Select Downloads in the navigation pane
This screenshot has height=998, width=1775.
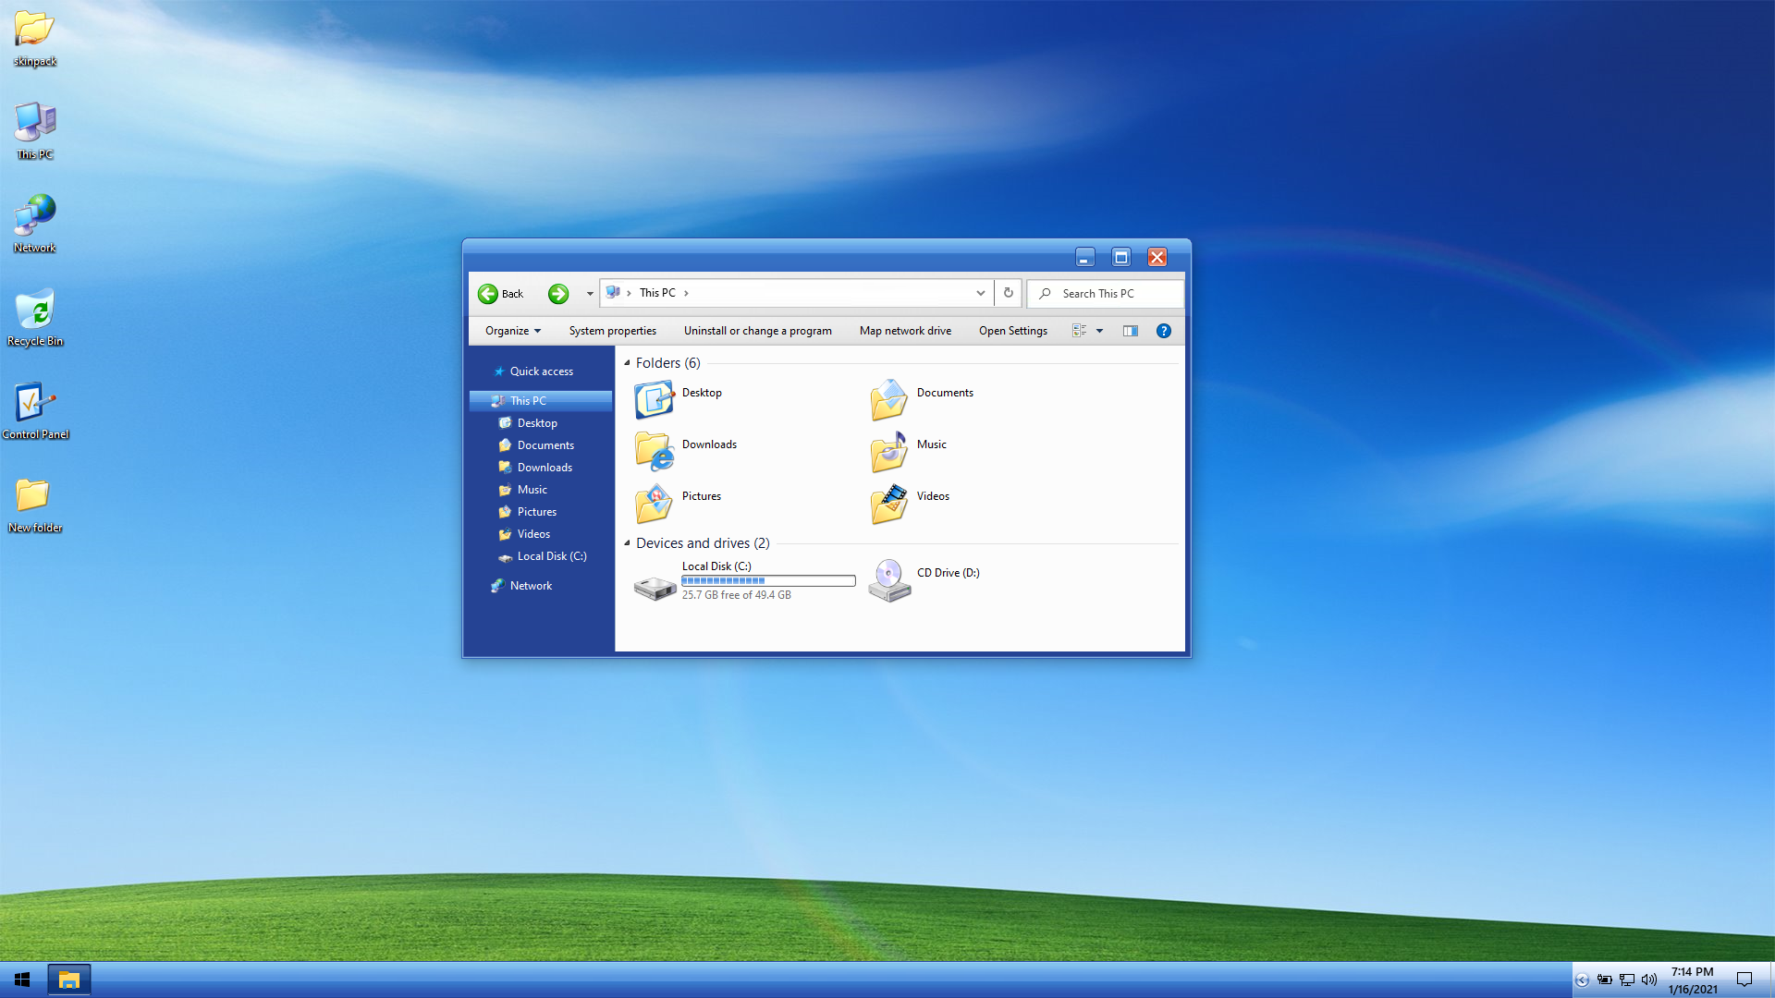coord(545,468)
